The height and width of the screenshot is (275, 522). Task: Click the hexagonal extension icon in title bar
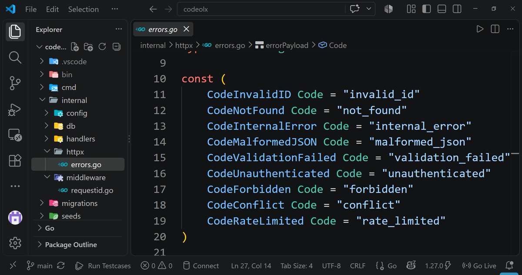[x=388, y=9]
